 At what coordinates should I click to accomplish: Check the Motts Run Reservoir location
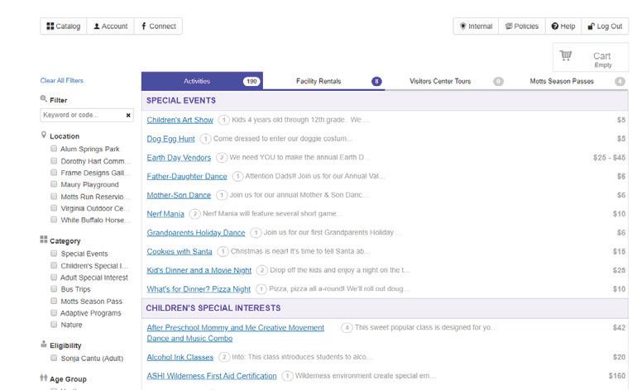pos(54,197)
